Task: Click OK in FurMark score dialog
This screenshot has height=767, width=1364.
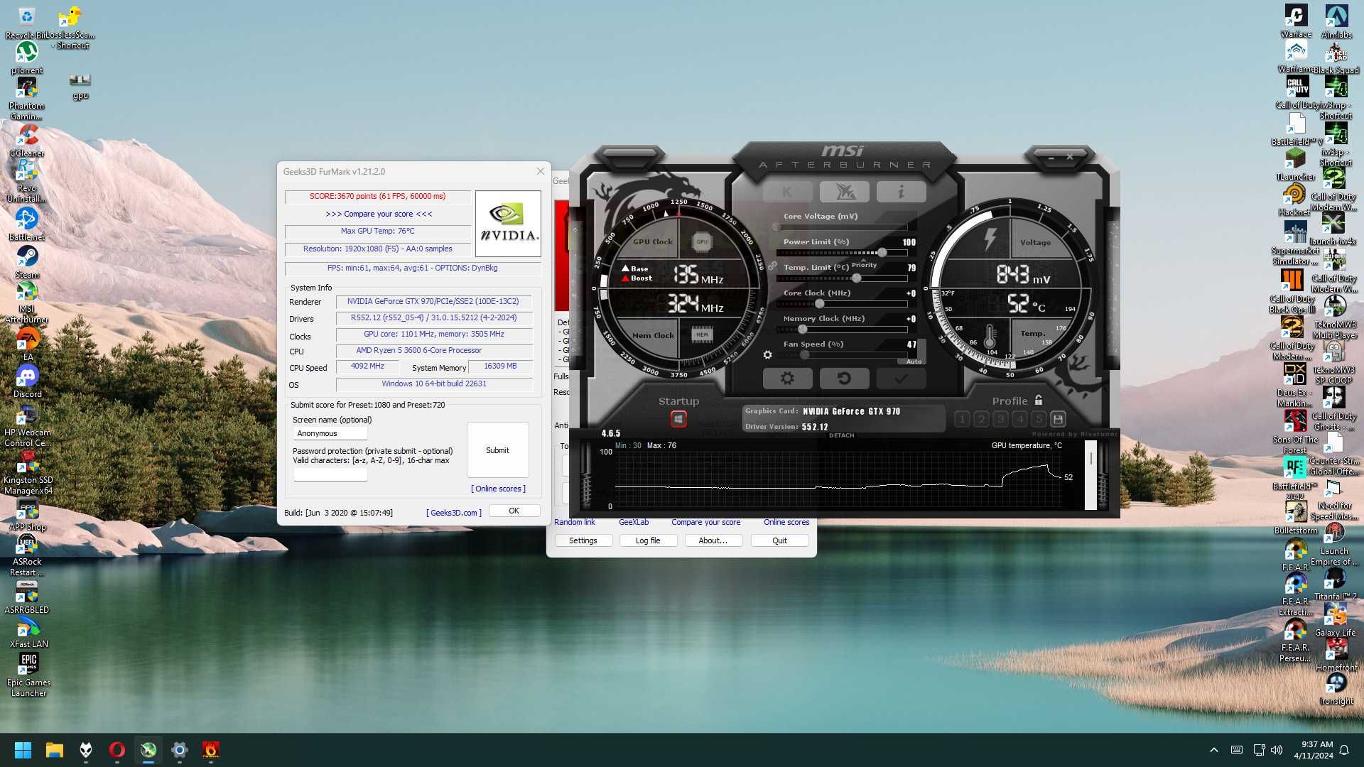Action: [x=514, y=511]
